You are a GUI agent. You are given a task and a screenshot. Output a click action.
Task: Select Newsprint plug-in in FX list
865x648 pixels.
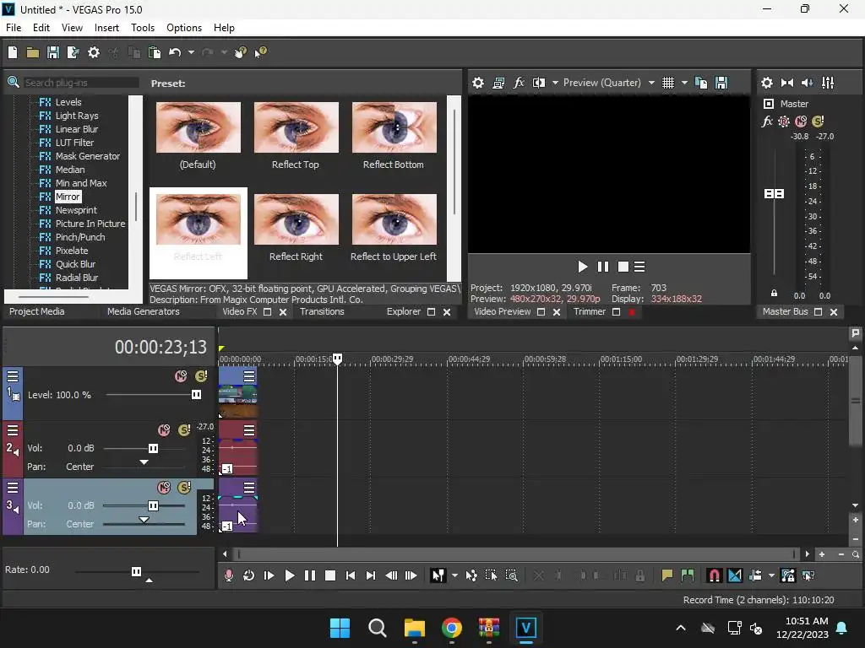(x=76, y=210)
